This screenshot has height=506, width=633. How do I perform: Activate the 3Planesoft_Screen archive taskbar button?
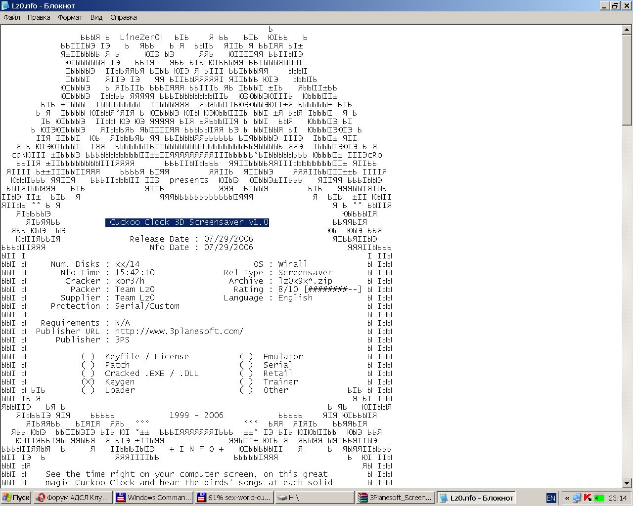(396, 498)
